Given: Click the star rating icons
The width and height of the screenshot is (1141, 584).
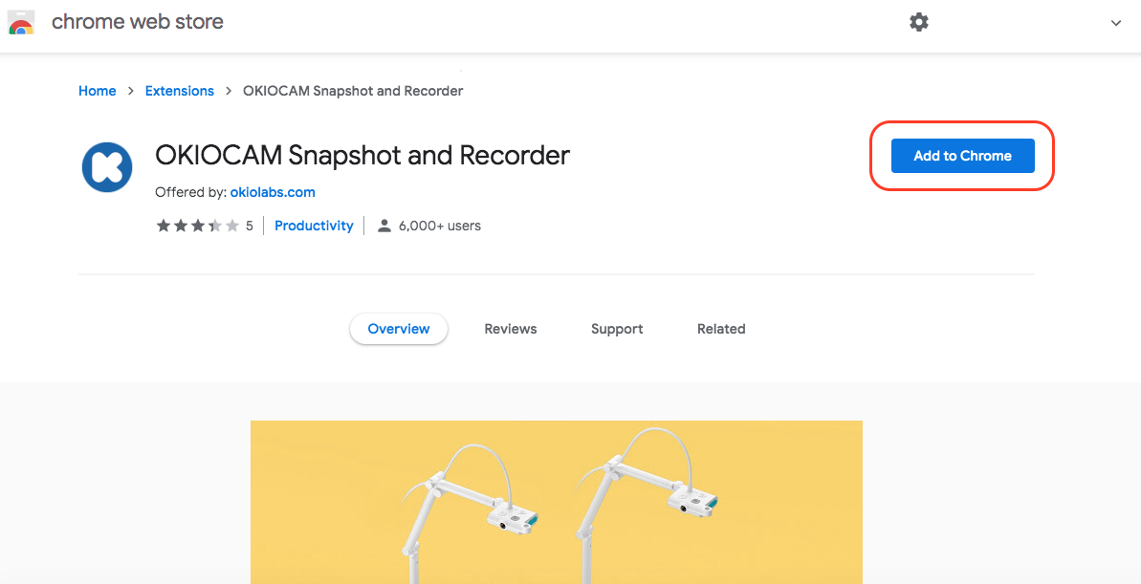Looking at the screenshot, I should point(197,226).
